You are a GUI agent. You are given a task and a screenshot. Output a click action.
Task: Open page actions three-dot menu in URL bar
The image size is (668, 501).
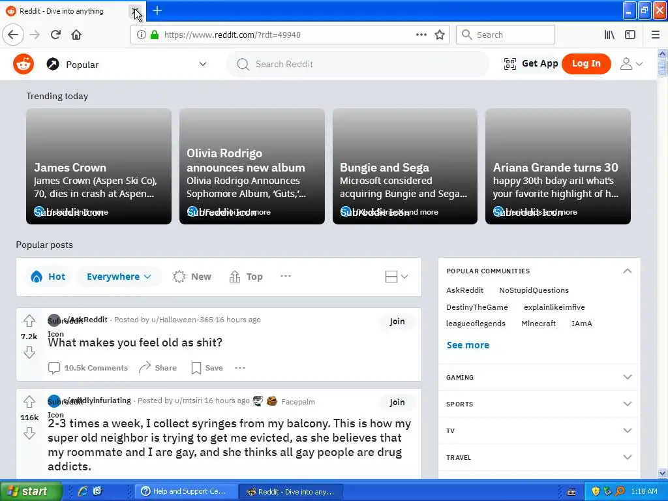421,35
